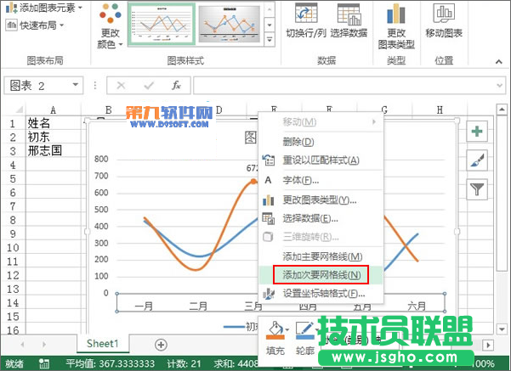Choose 添加主要网格线(M) in context menu
Screen dimensions: 511x371
pyautogui.click(x=321, y=256)
